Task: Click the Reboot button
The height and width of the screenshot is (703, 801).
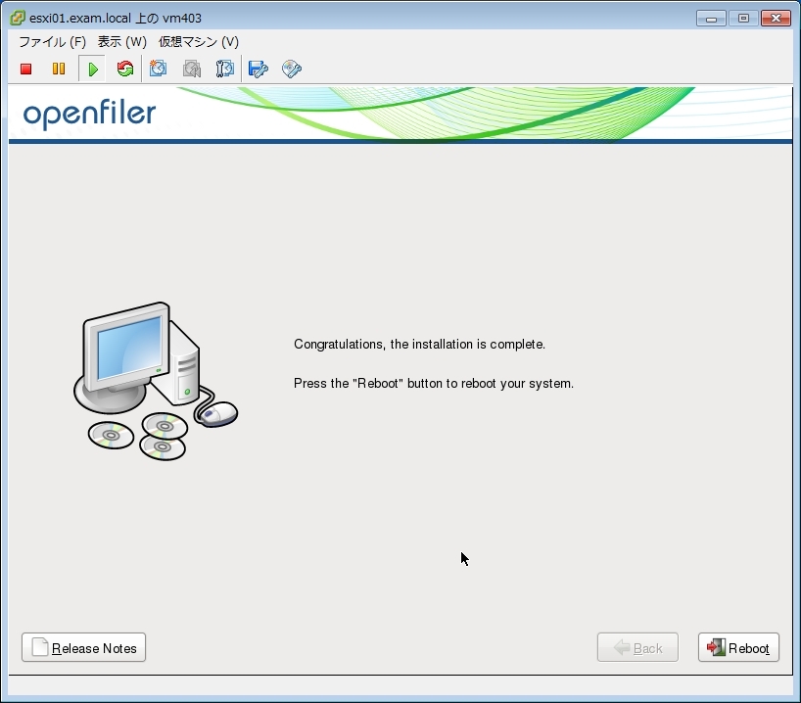Action: click(738, 647)
